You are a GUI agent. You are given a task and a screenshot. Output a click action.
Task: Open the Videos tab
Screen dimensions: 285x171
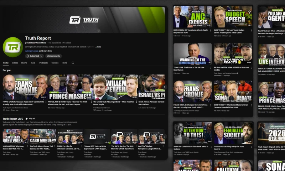point(15,63)
